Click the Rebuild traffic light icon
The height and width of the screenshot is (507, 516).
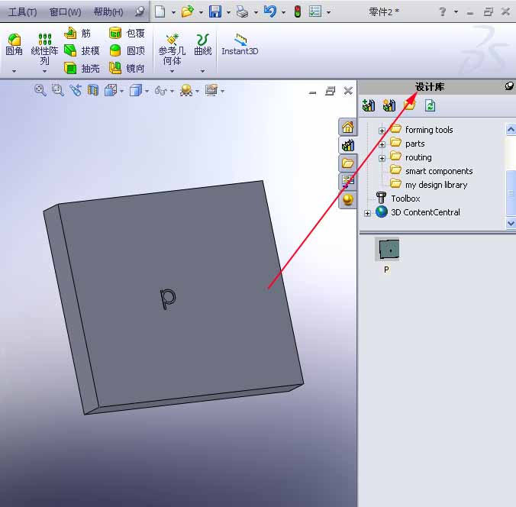tap(298, 12)
